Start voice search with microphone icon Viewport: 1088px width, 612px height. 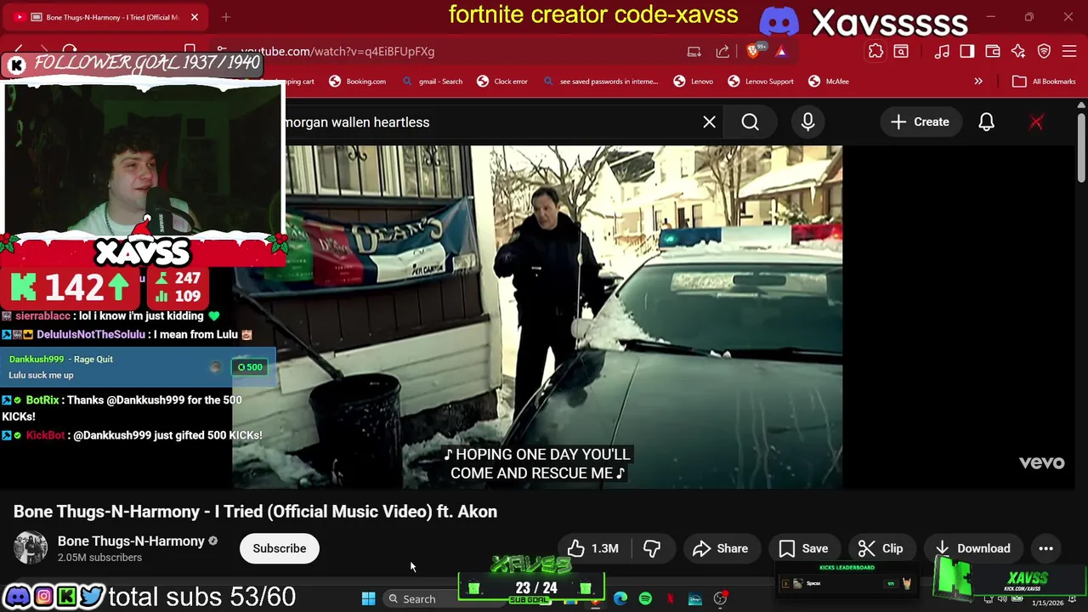click(807, 122)
